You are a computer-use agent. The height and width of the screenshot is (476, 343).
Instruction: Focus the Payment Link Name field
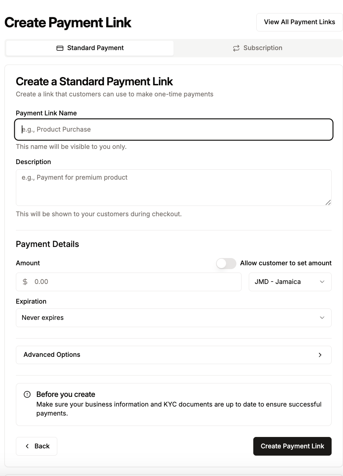click(174, 130)
